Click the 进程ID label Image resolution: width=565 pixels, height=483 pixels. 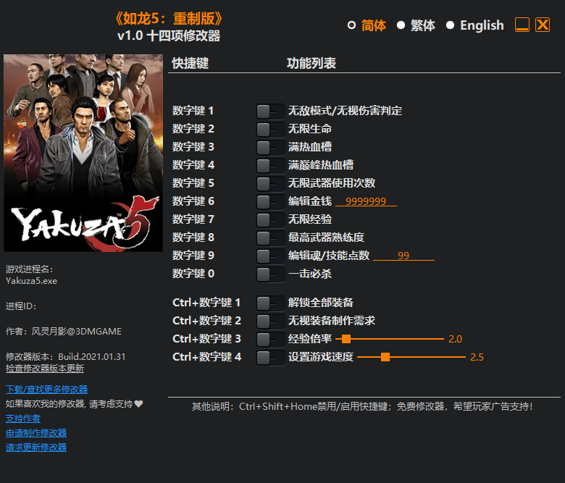[21, 306]
